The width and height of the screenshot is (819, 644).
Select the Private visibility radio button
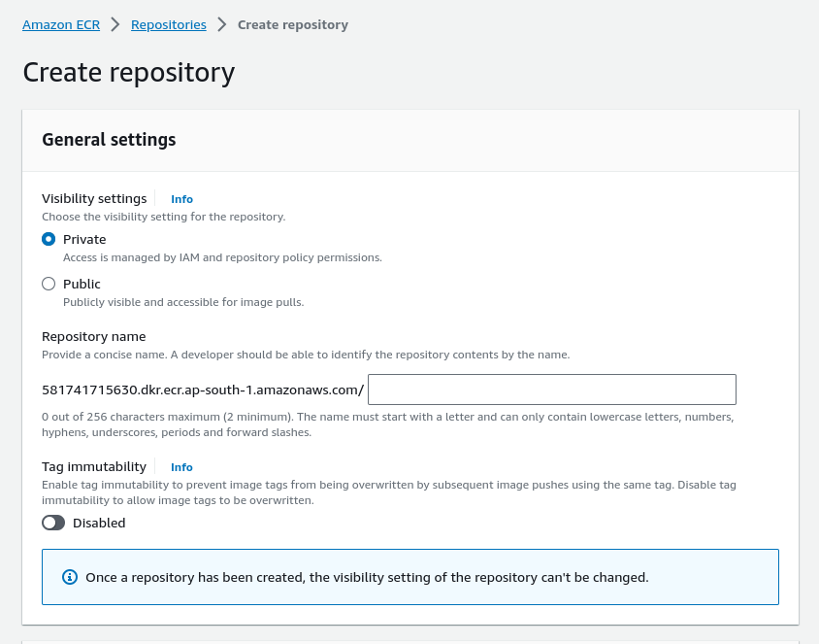(x=49, y=239)
